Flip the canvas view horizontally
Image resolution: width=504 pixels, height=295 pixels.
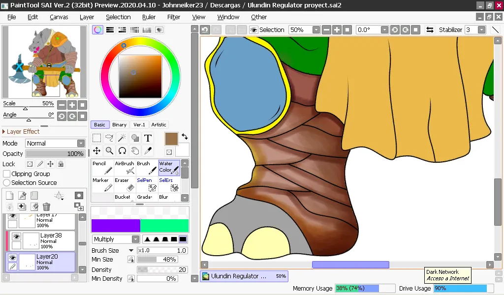click(430, 30)
